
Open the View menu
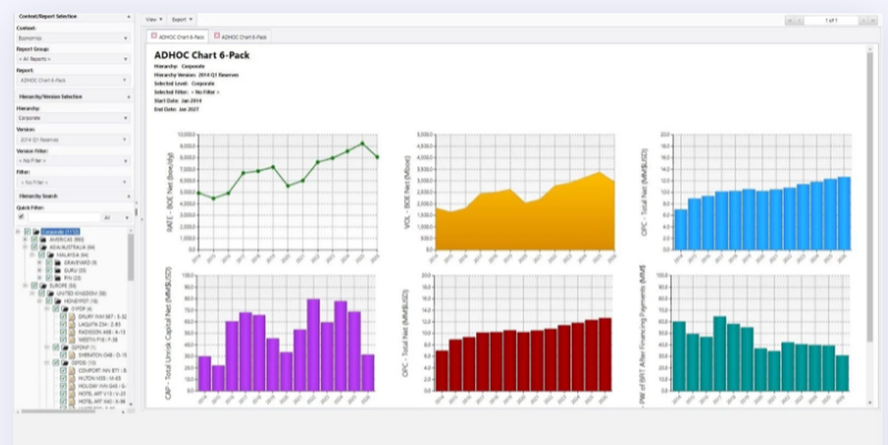coord(154,20)
